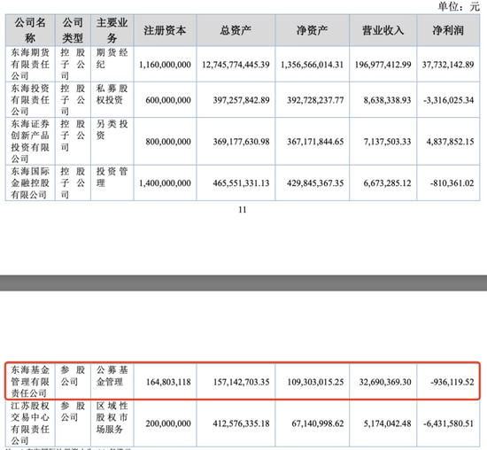487x450 pixels.
Task: Select revenue value 32,690,369.30
Action: [385, 382]
